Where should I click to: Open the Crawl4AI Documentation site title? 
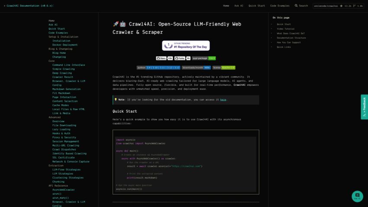[29, 6]
